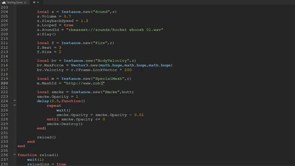The image size is (295, 166).
Task: Click the until keyword on line 228
Action: tap(53, 119)
